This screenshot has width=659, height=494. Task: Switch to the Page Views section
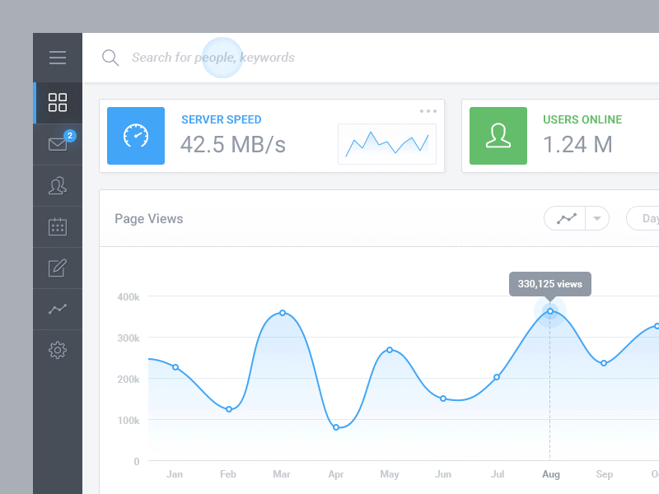148,219
